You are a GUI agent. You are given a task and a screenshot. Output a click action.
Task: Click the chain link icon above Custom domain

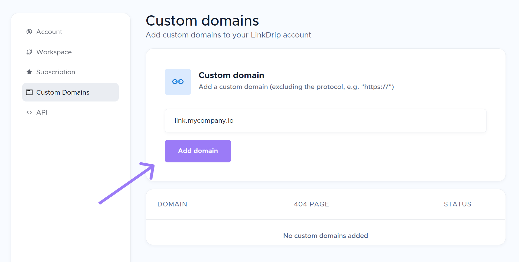(178, 82)
